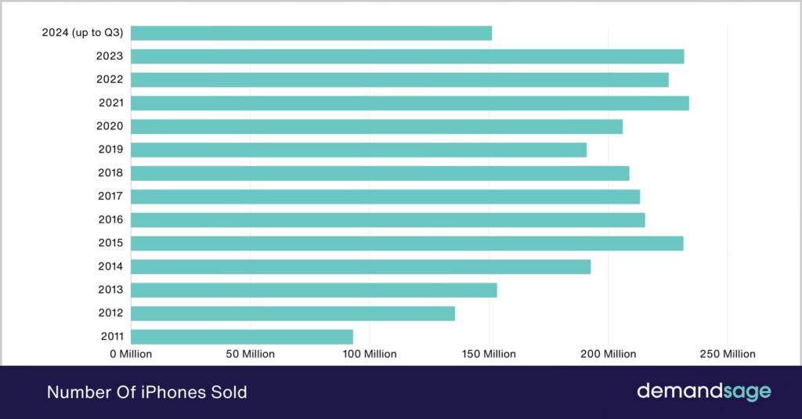Click the "0 Million" axis label
Screen dimensions: 802x419
(131, 354)
